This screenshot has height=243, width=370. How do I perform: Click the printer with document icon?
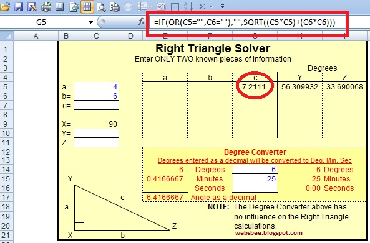pyautogui.click(x=115, y=7)
